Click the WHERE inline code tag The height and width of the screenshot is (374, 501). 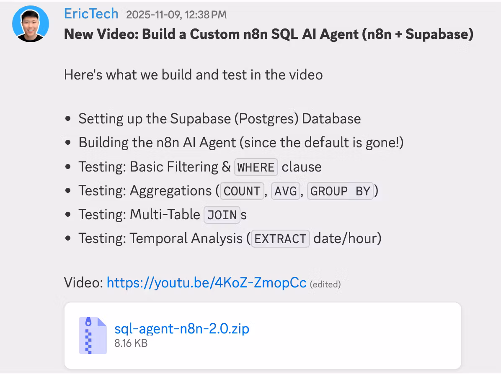tap(256, 167)
